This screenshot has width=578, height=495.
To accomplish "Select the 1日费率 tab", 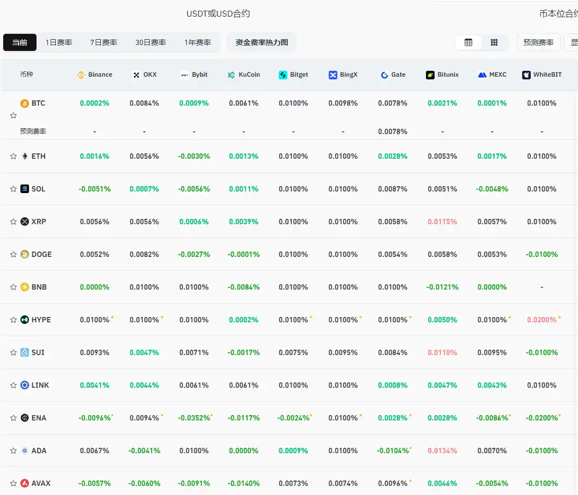I will [x=59, y=42].
